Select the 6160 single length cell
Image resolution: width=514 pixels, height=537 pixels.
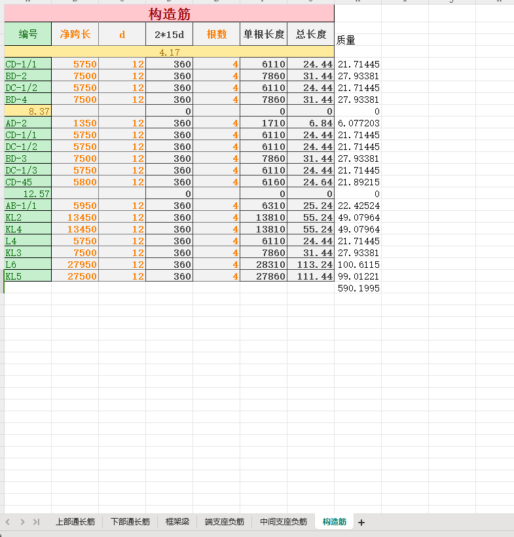[x=264, y=182]
